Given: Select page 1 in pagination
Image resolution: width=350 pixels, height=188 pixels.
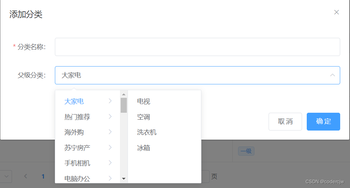Looking at the screenshot, I should pyautogui.click(x=43, y=176).
